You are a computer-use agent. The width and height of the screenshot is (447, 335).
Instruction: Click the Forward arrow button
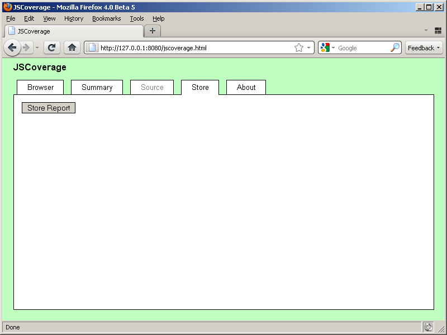pyautogui.click(x=26, y=47)
